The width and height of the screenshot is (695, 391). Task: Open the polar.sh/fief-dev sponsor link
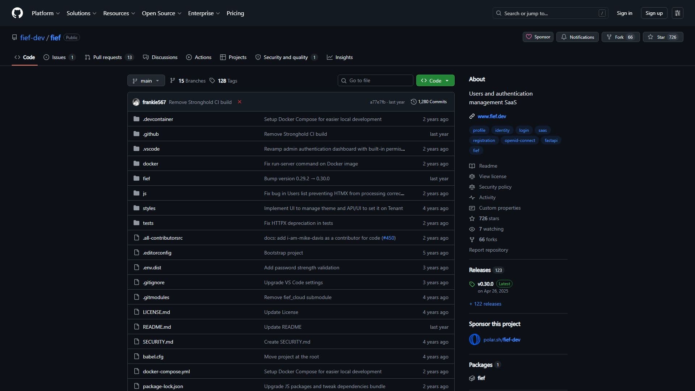point(502,340)
